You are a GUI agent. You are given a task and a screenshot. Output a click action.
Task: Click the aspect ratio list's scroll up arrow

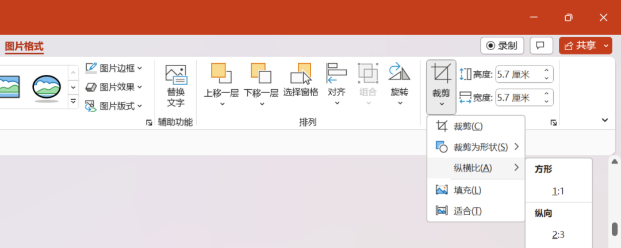[615, 162]
